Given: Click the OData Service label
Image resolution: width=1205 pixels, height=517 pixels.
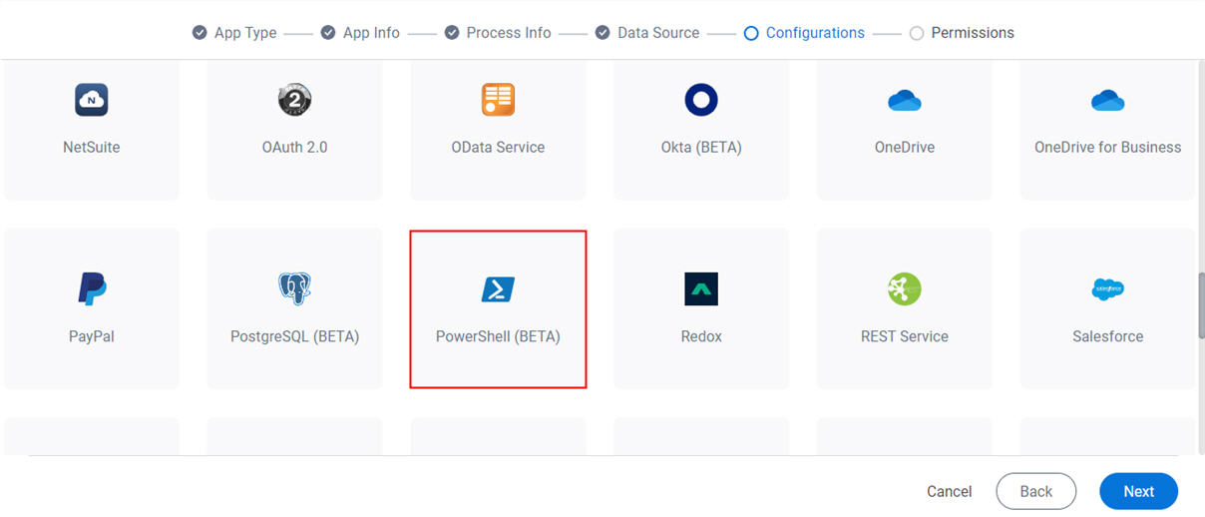Looking at the screenshot, I should pos(498,147).
